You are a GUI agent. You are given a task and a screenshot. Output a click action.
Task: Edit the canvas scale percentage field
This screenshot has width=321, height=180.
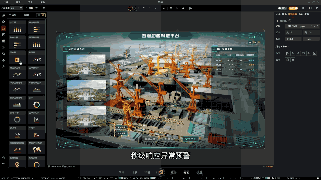pyautogui.click(x=17, y=8)
